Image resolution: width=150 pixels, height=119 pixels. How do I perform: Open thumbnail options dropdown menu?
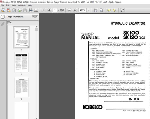pos(9,22)
